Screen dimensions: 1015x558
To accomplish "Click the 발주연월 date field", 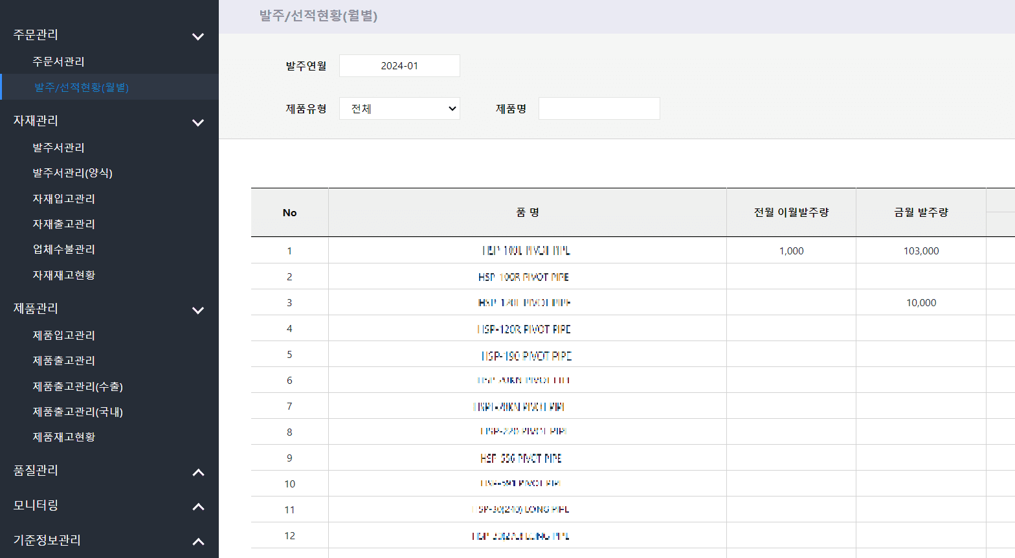I will point(399,66).
